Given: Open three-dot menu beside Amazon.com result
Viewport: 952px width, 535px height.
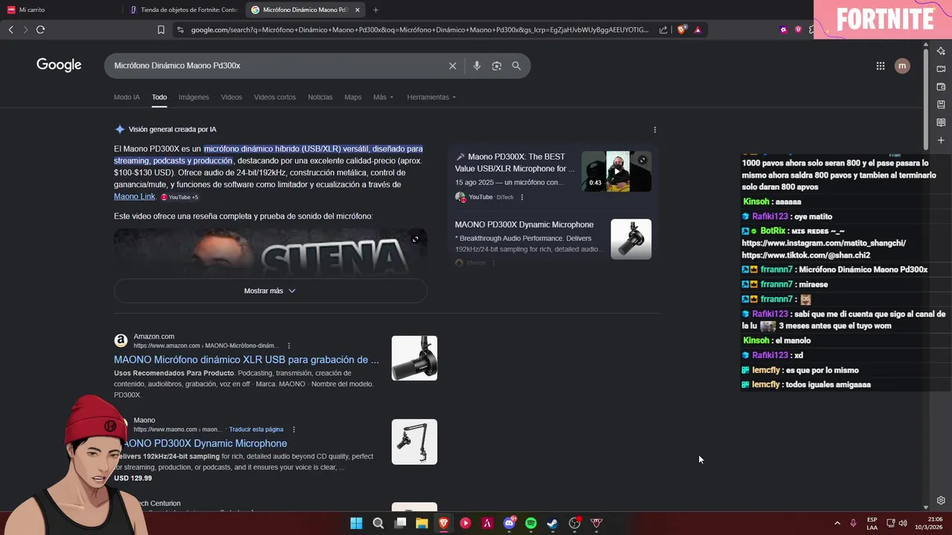Looking at the screenshot, I should click(x=289, y=346).
